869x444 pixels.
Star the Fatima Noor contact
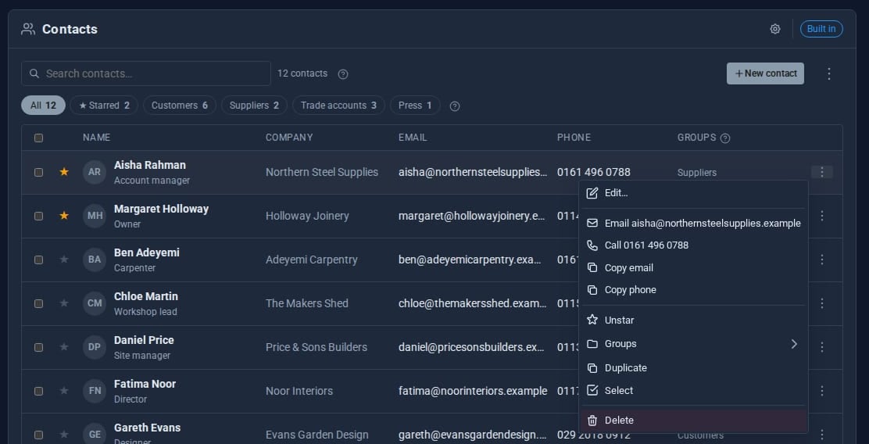(64, 391)
